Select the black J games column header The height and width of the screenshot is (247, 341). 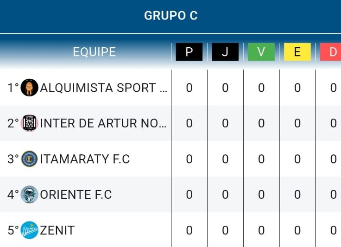pos(225,52)
